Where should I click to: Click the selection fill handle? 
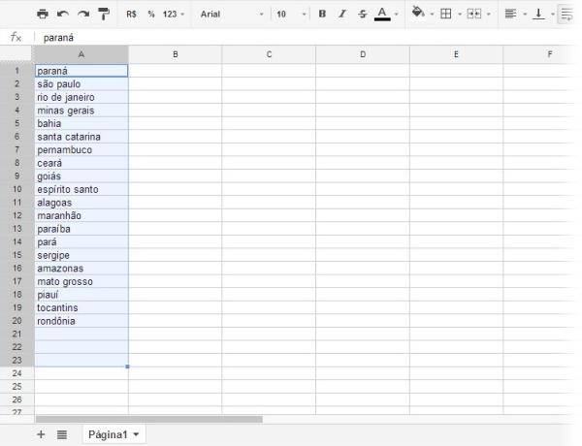(x=128, y=366)
